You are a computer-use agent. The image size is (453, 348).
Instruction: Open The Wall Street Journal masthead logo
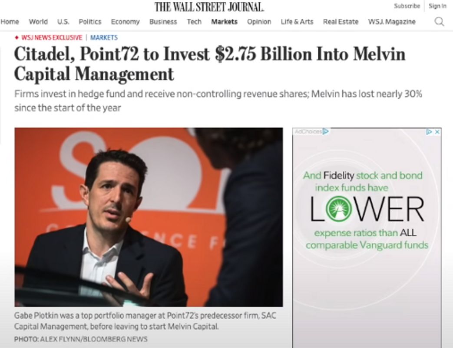(209, 7)
